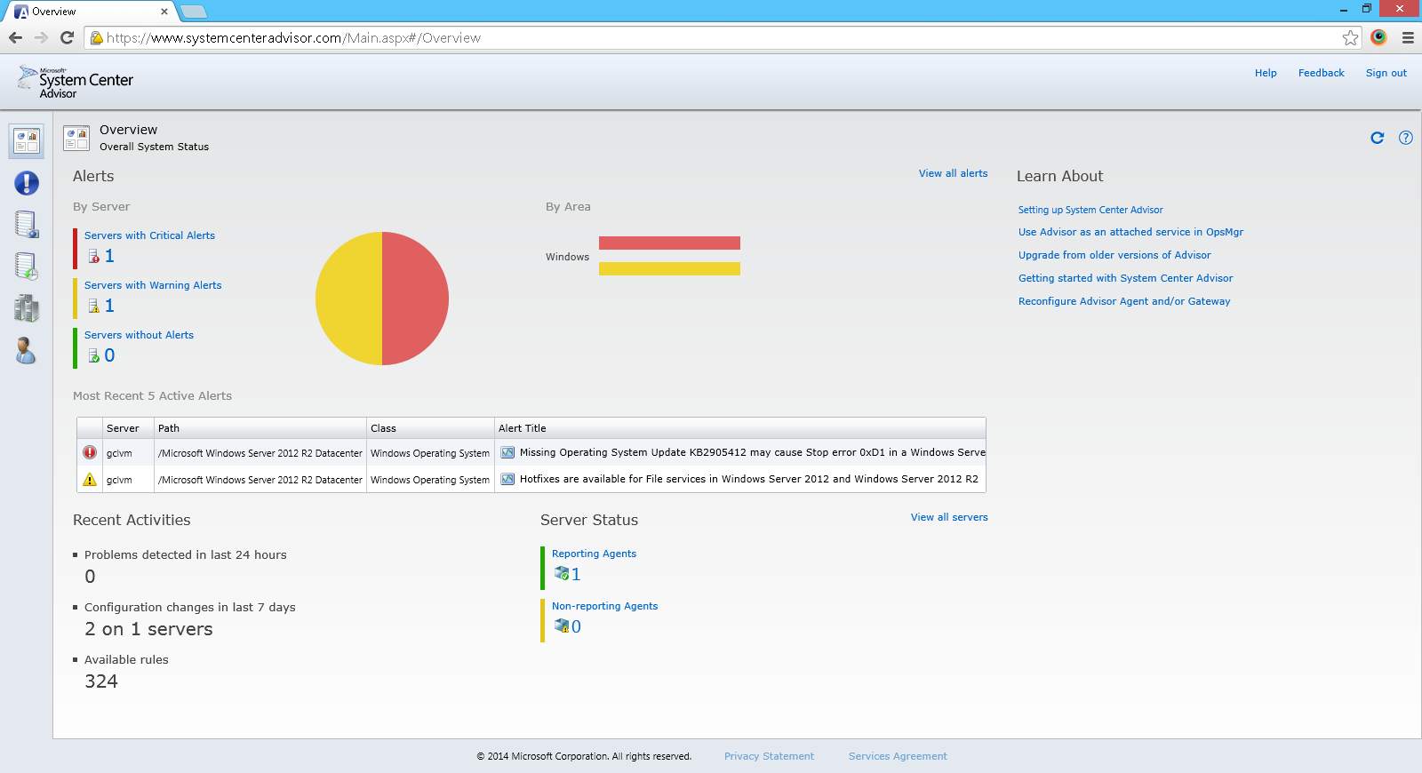Open the Chrome menu hamburger icon
This screenshot has height=773, width=1422.
point(1408,38)
